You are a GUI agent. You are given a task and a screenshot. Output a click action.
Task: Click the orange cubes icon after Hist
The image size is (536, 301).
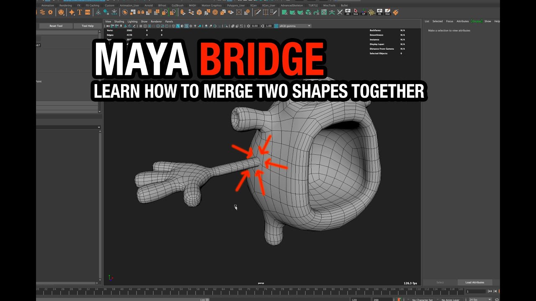point(396,12)
